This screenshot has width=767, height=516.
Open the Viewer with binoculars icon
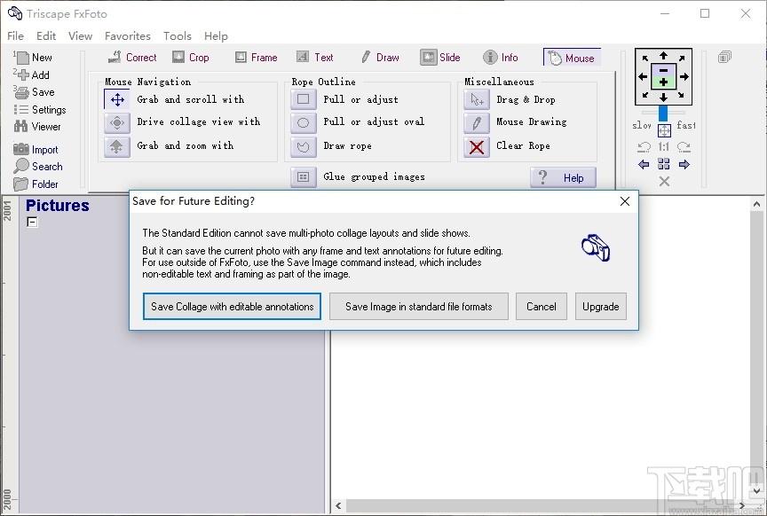coord(37,127)
